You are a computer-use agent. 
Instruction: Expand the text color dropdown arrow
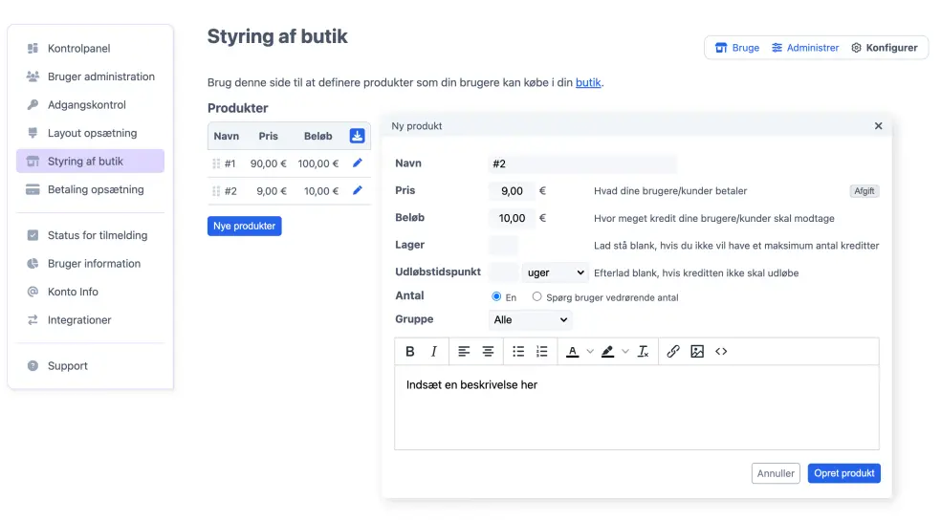[590, 352]
